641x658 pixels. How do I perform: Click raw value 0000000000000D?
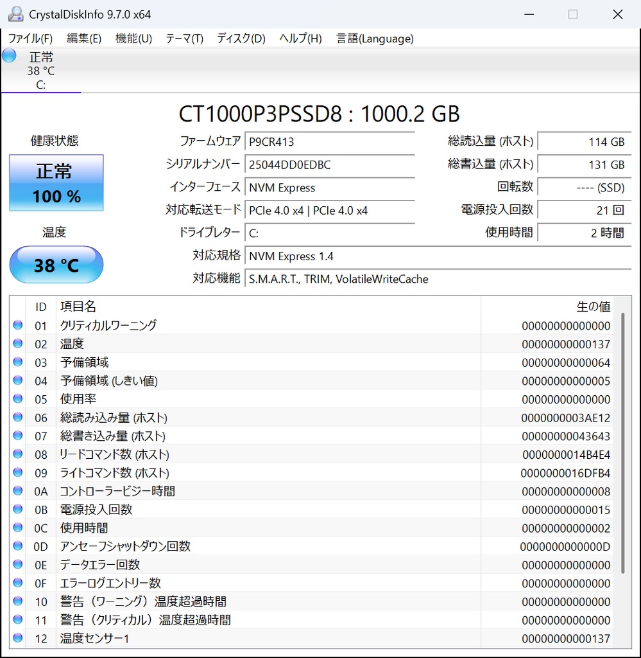click(565, 547)
